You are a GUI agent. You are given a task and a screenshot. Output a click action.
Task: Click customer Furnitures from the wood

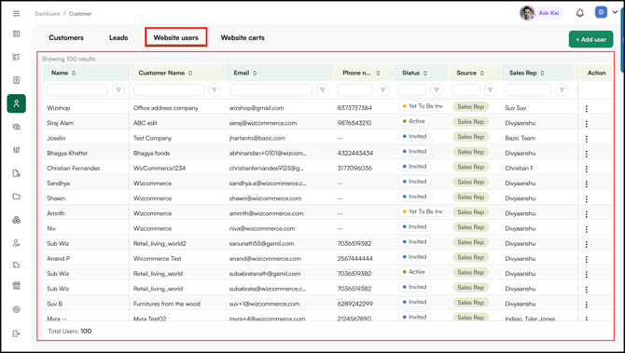coord(167,304)
